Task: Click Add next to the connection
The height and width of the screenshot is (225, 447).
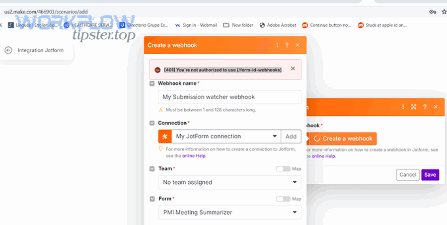Action: [291, 136]
